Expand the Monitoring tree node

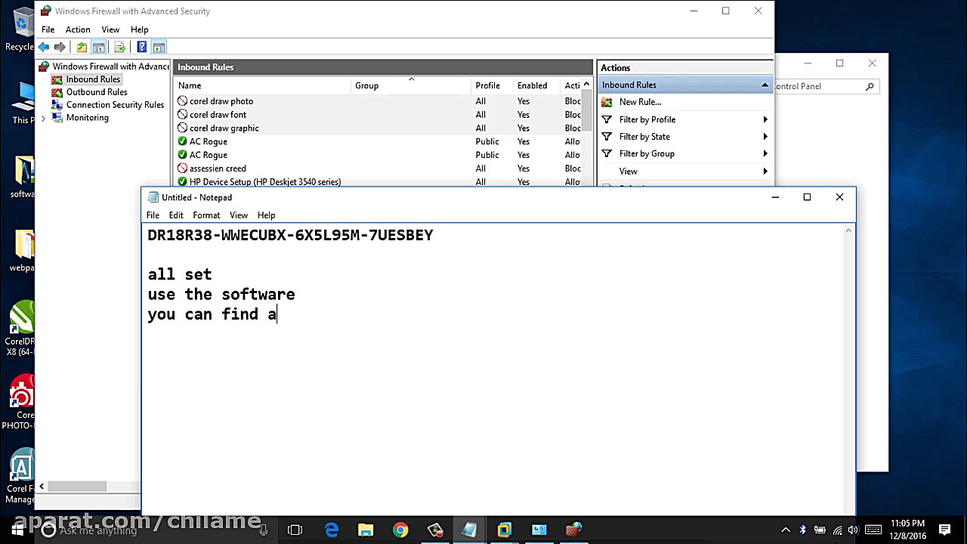(43, 118)
